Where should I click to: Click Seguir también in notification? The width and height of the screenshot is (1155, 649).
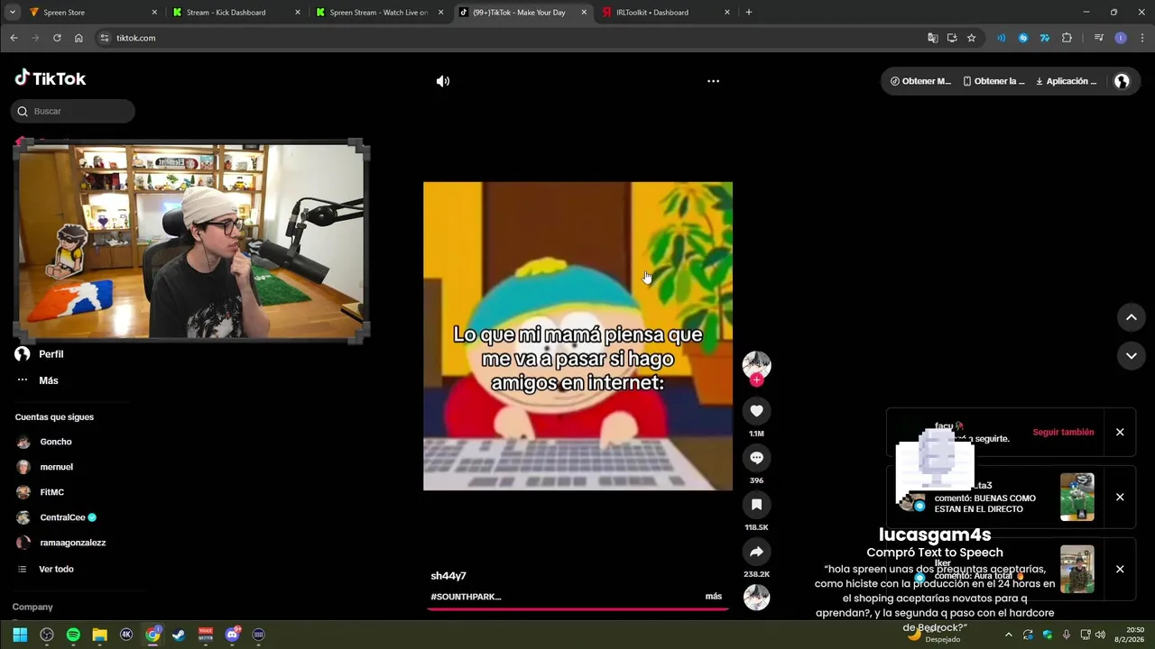tap(1063, 432)
